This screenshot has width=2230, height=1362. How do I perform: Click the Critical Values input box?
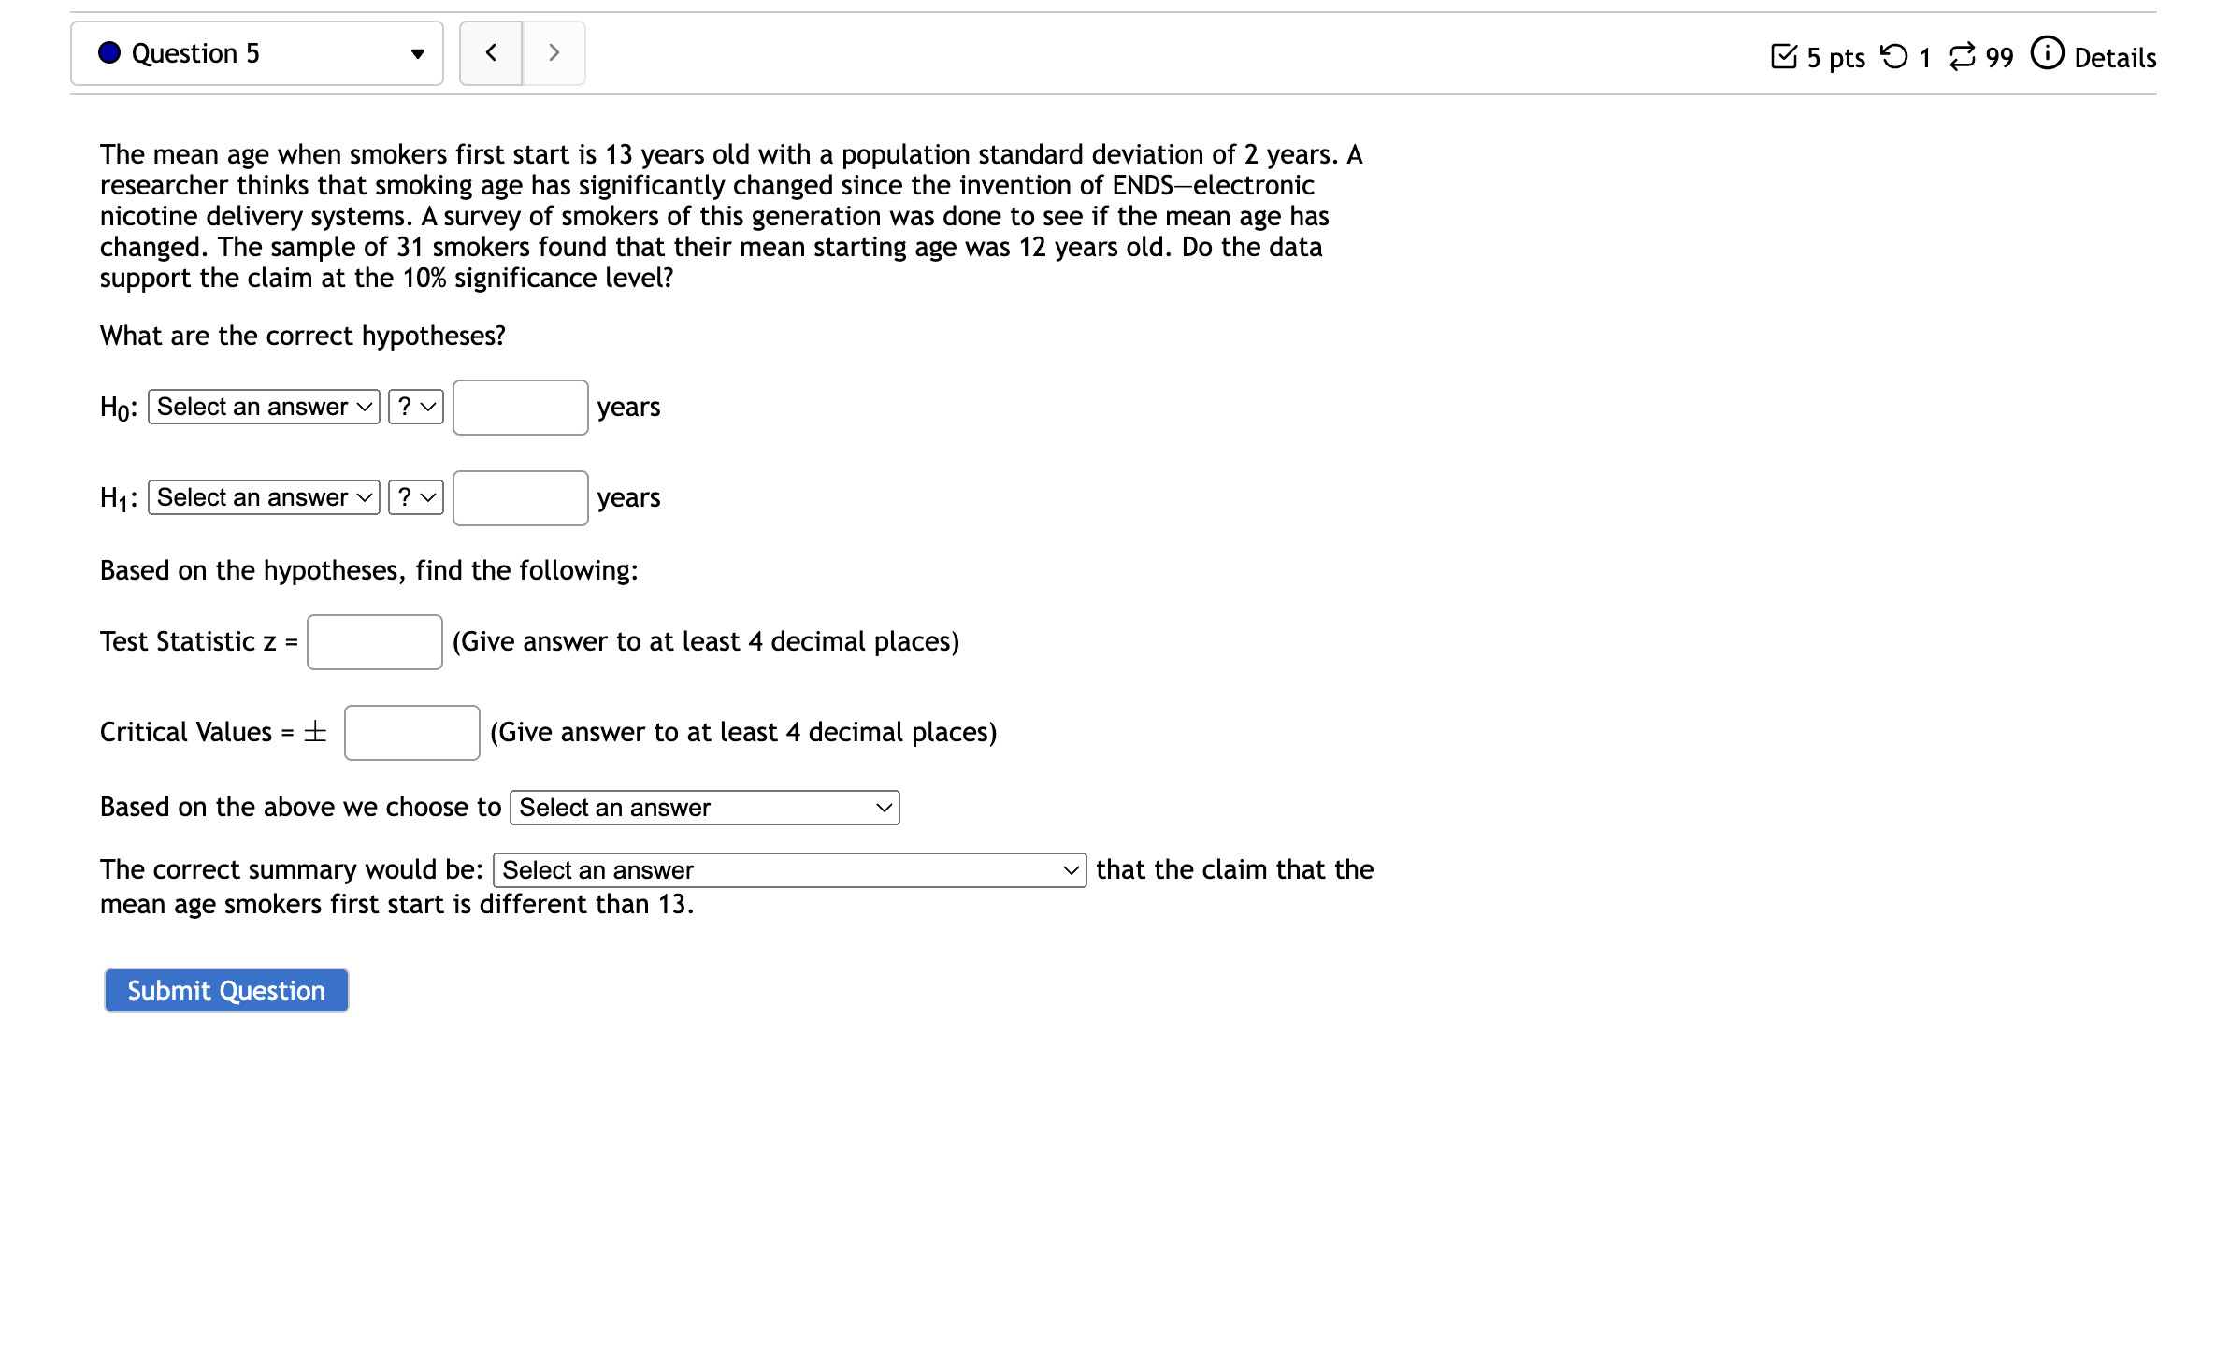pyautogui.click(x=411, y=733)
